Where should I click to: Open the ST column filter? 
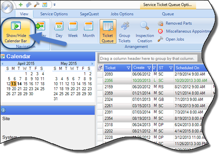(171, 68)
